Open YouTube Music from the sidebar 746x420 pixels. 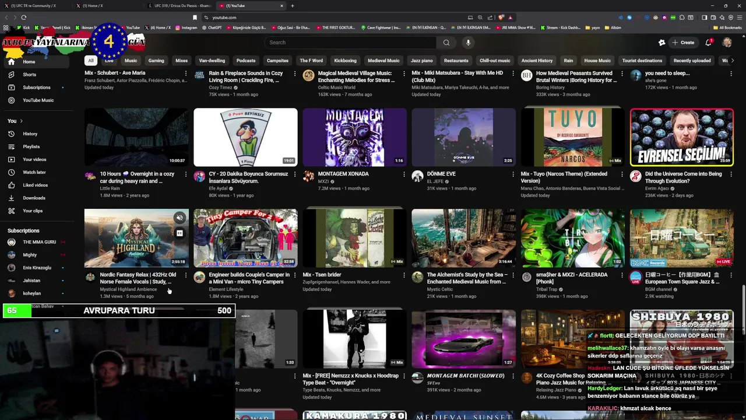click(x=36, y=100)
